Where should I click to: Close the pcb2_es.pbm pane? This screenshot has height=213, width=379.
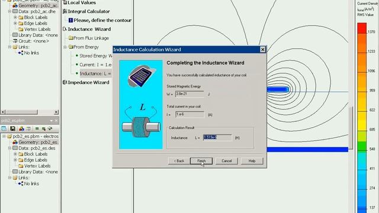56,121
